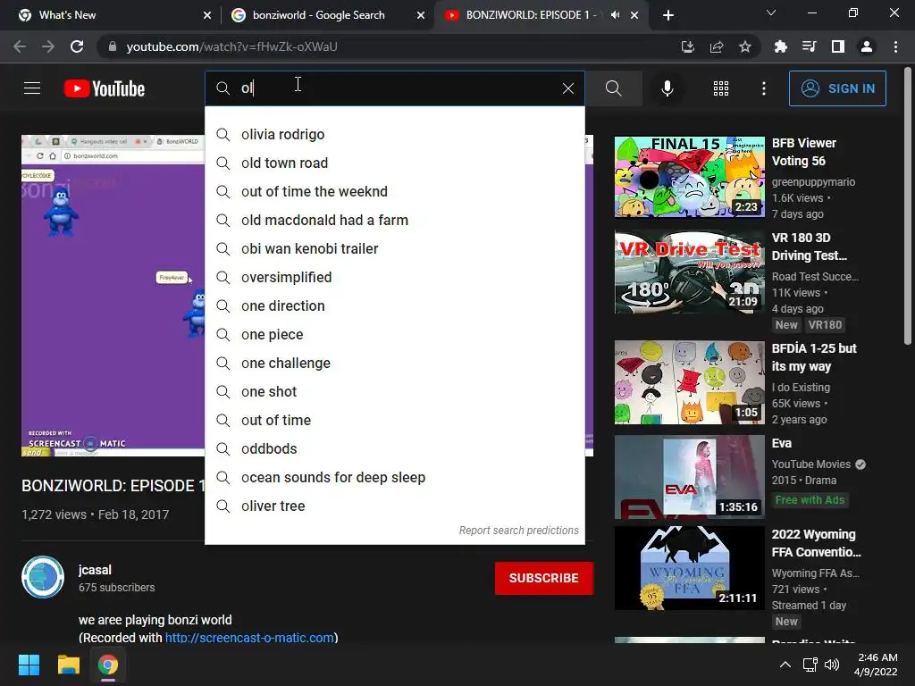This screenshot has height=686, width=915.
Task: Go forward with the browser forward arrow
Action: [x=48, y=46]
